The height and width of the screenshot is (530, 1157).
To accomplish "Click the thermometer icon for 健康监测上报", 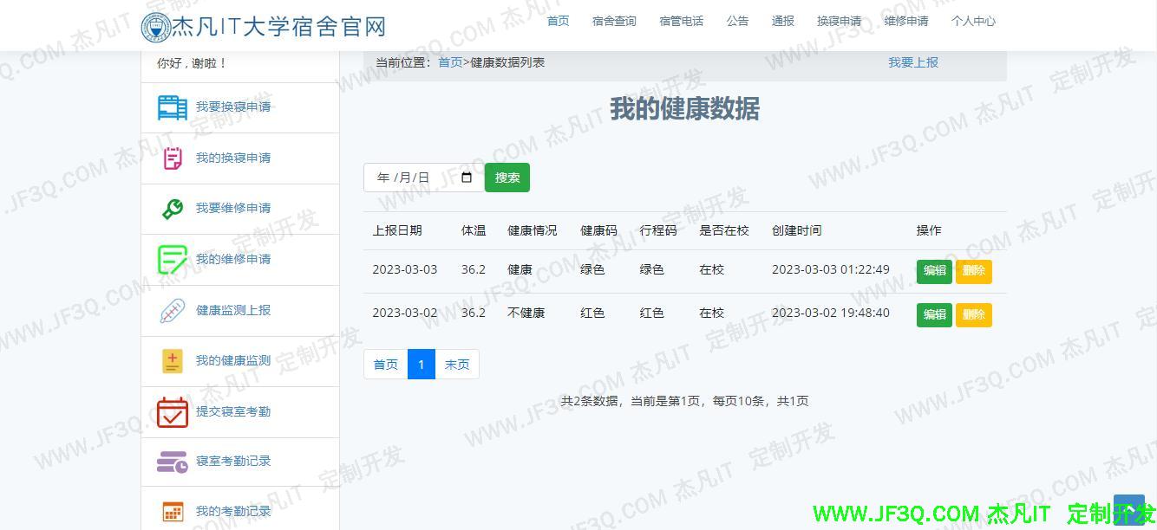I will tap(171, 310).
